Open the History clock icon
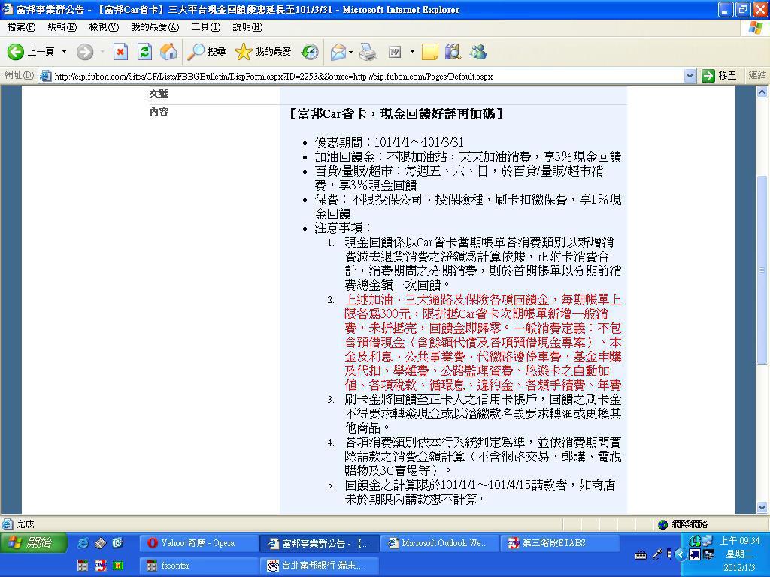The height and width of the screenshot is (577, 770). [x=310, y=52]
